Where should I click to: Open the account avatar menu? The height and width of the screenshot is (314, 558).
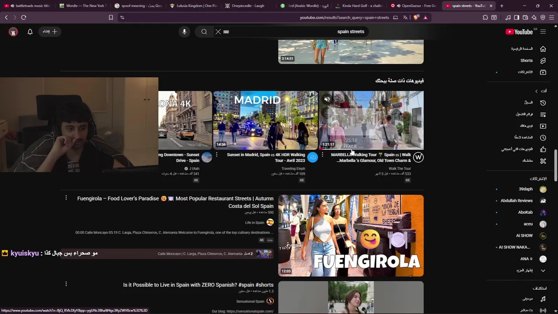13,31
